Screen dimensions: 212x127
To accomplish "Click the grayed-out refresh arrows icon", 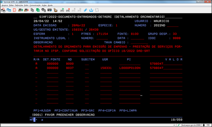I will pyautogui.click(x=97, y=10).
